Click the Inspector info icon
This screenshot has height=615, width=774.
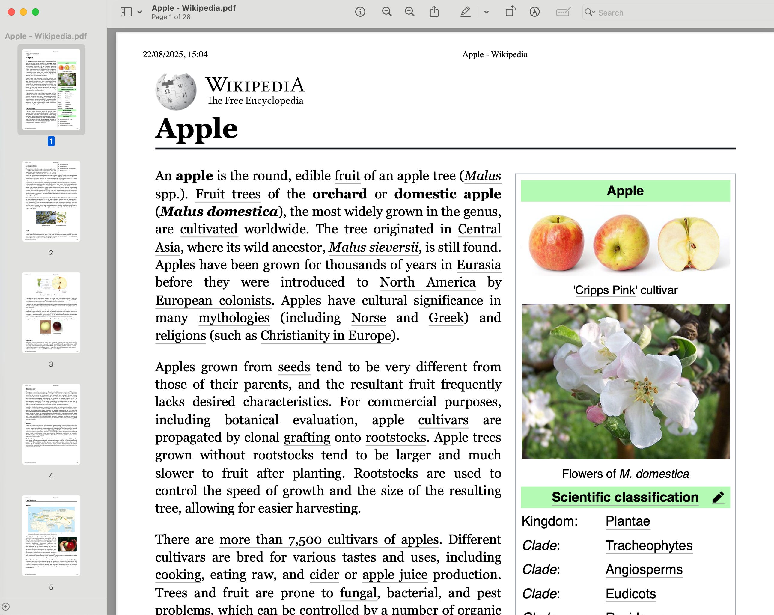point(360,12)
